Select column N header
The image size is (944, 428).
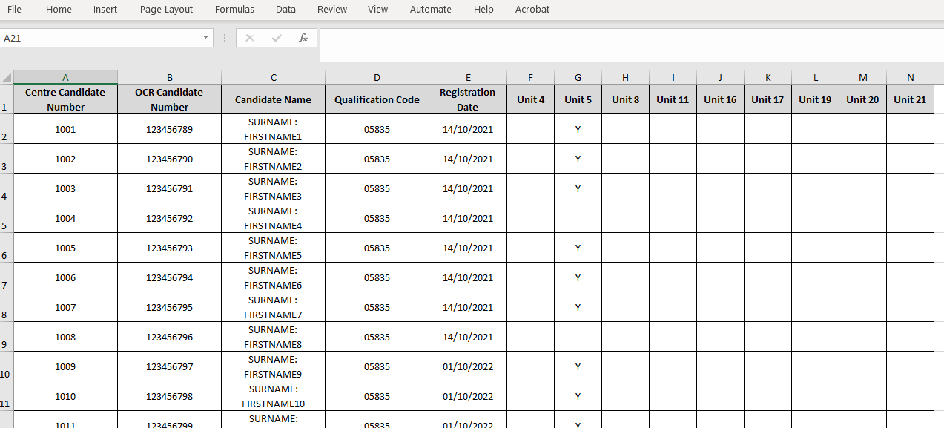(x=910, y=77)
